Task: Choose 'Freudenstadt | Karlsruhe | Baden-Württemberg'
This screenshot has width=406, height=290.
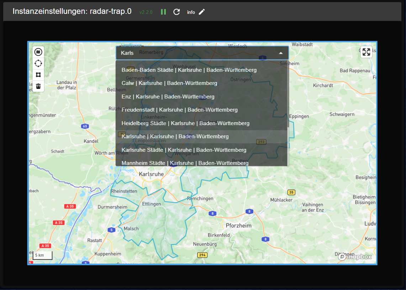Action: coord(201,110)
